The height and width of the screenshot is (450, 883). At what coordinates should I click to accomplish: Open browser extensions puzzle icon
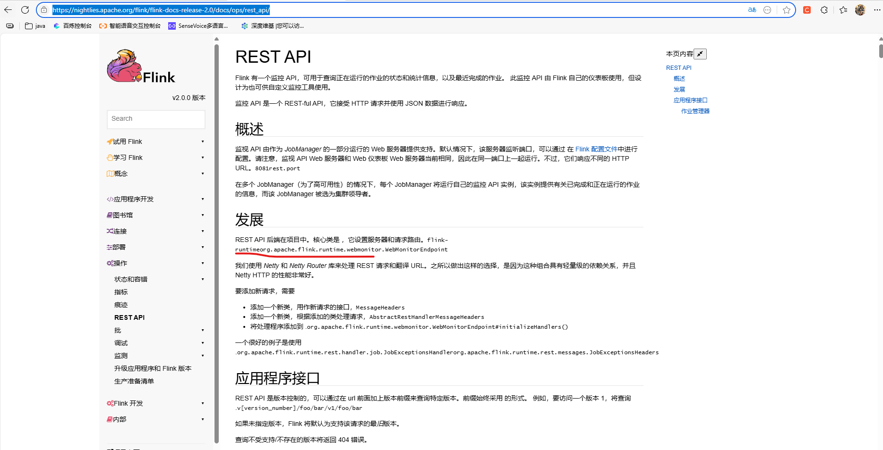tap(824, 10)
